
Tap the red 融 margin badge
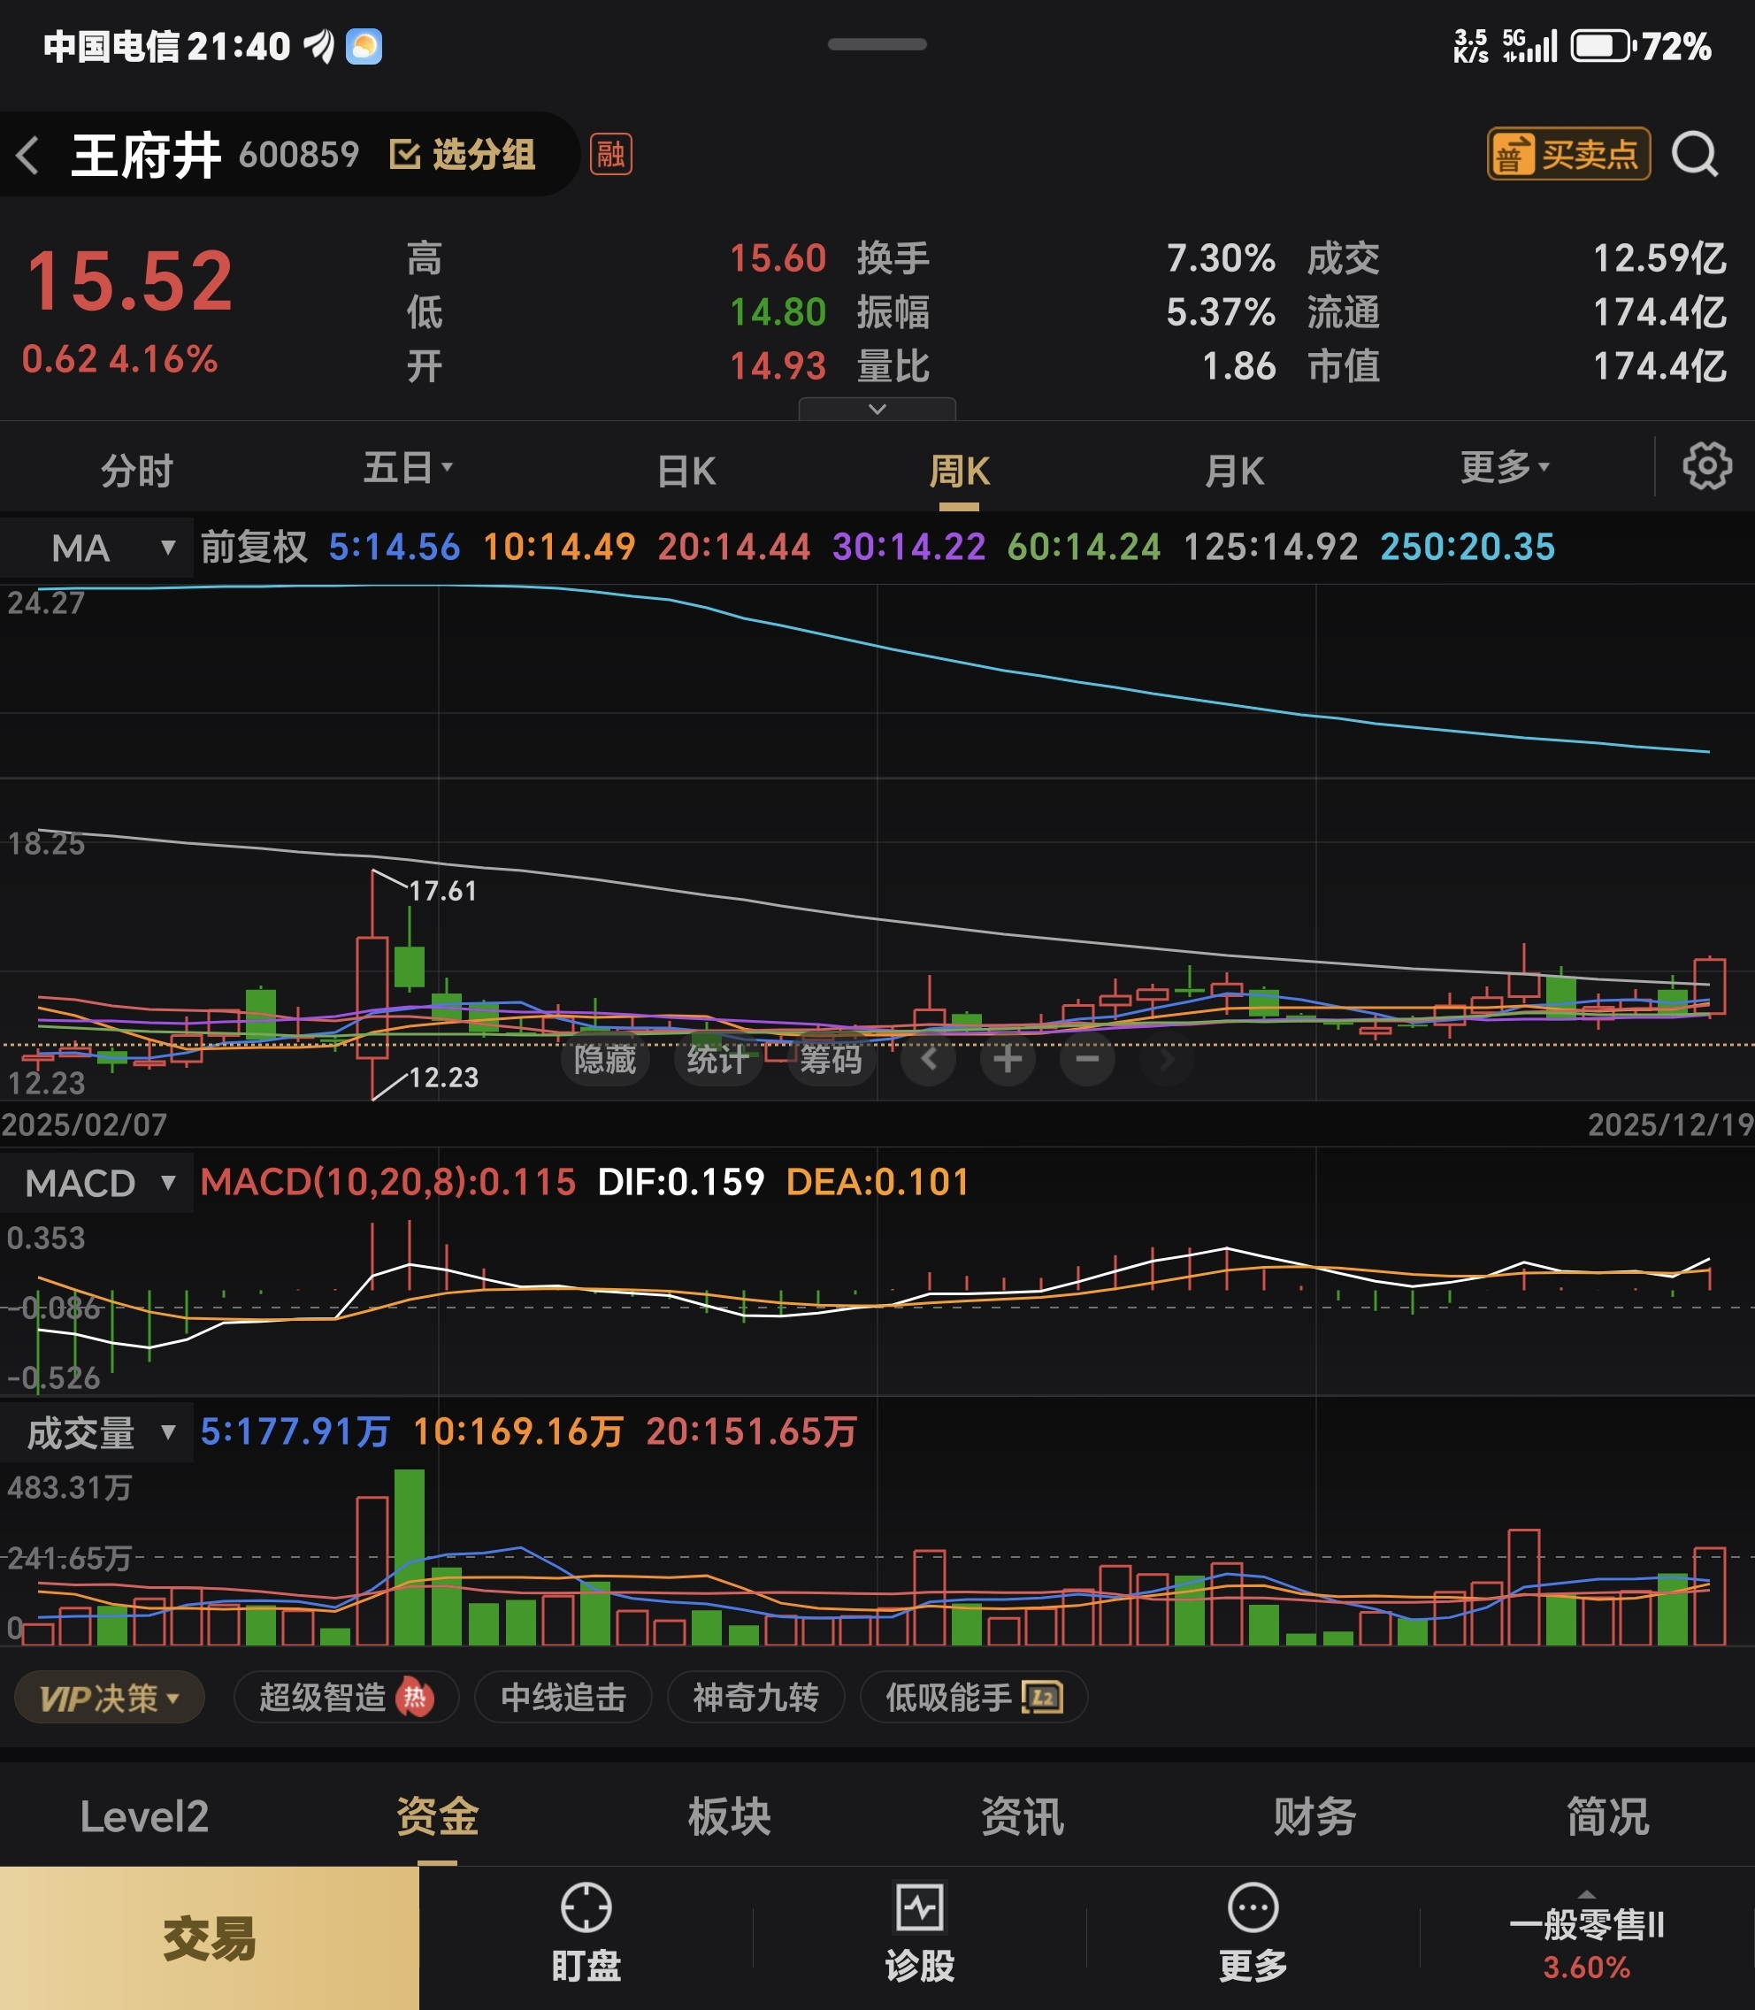[x=610, y=155]
